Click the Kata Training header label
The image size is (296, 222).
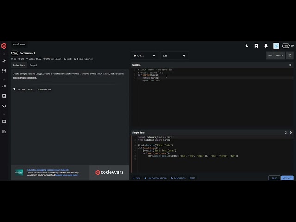19,44
